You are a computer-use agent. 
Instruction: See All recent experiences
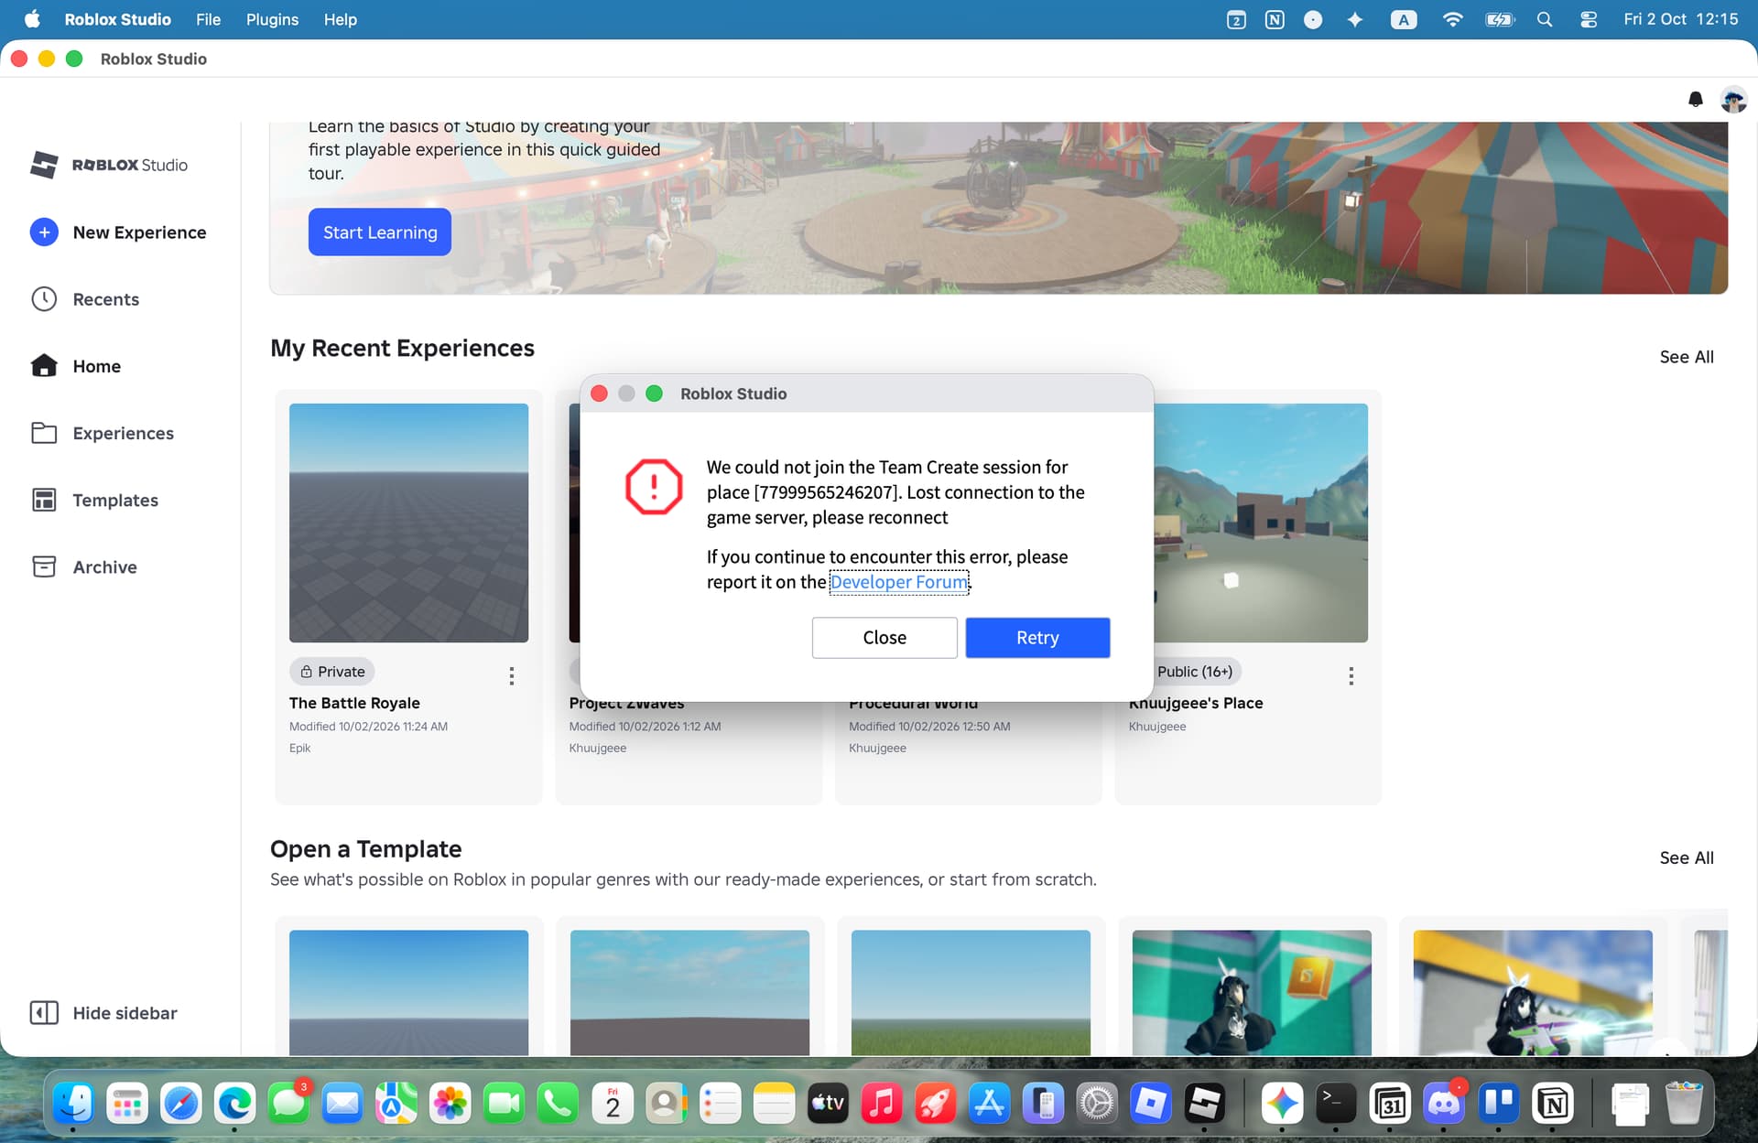1687,357
